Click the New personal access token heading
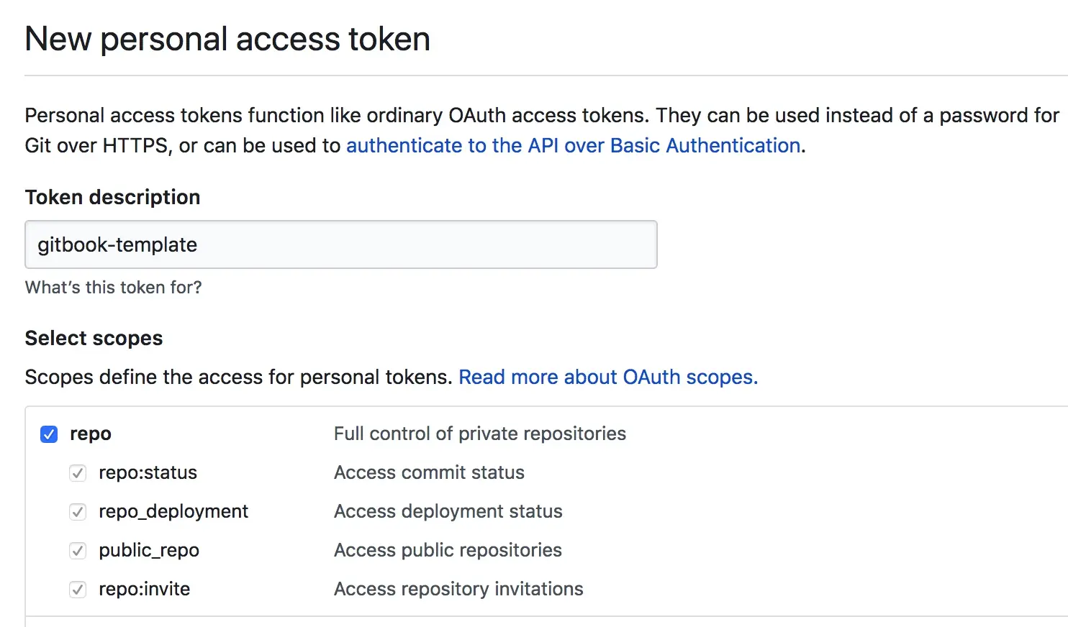Image resolution: width=1068 pixels, height=627 pixels. [x=227, y=39]
